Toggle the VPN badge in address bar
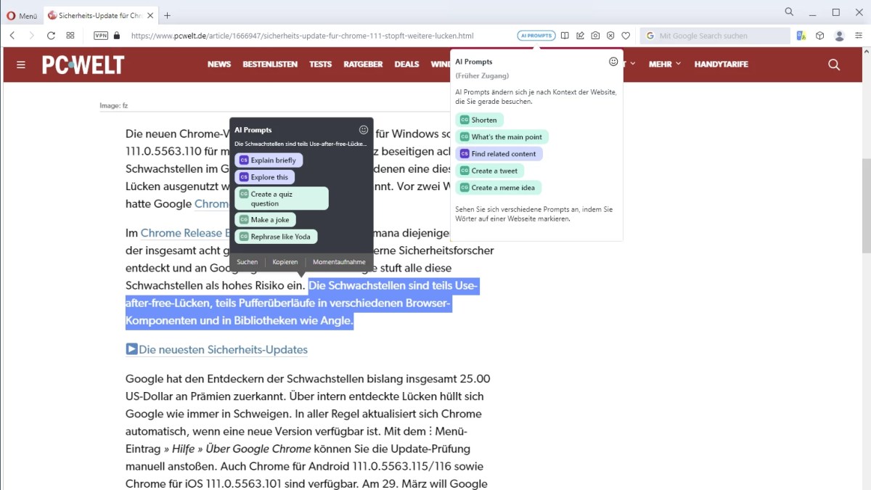 101,36
